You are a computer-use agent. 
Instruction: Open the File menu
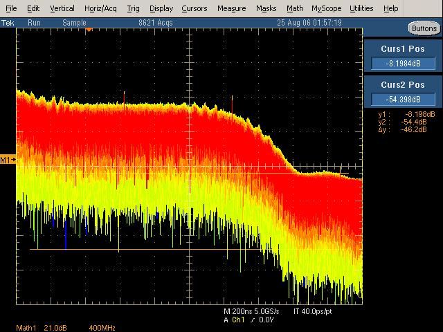pos(12,8)
